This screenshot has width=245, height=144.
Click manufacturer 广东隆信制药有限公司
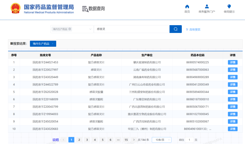147,99
